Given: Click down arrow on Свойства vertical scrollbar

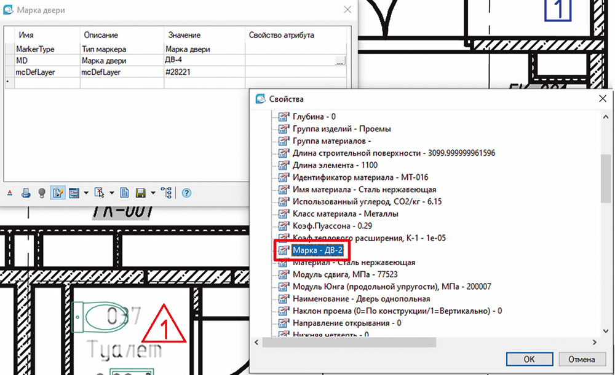Looking at the screenshot, I should click(x=606, y=331).
